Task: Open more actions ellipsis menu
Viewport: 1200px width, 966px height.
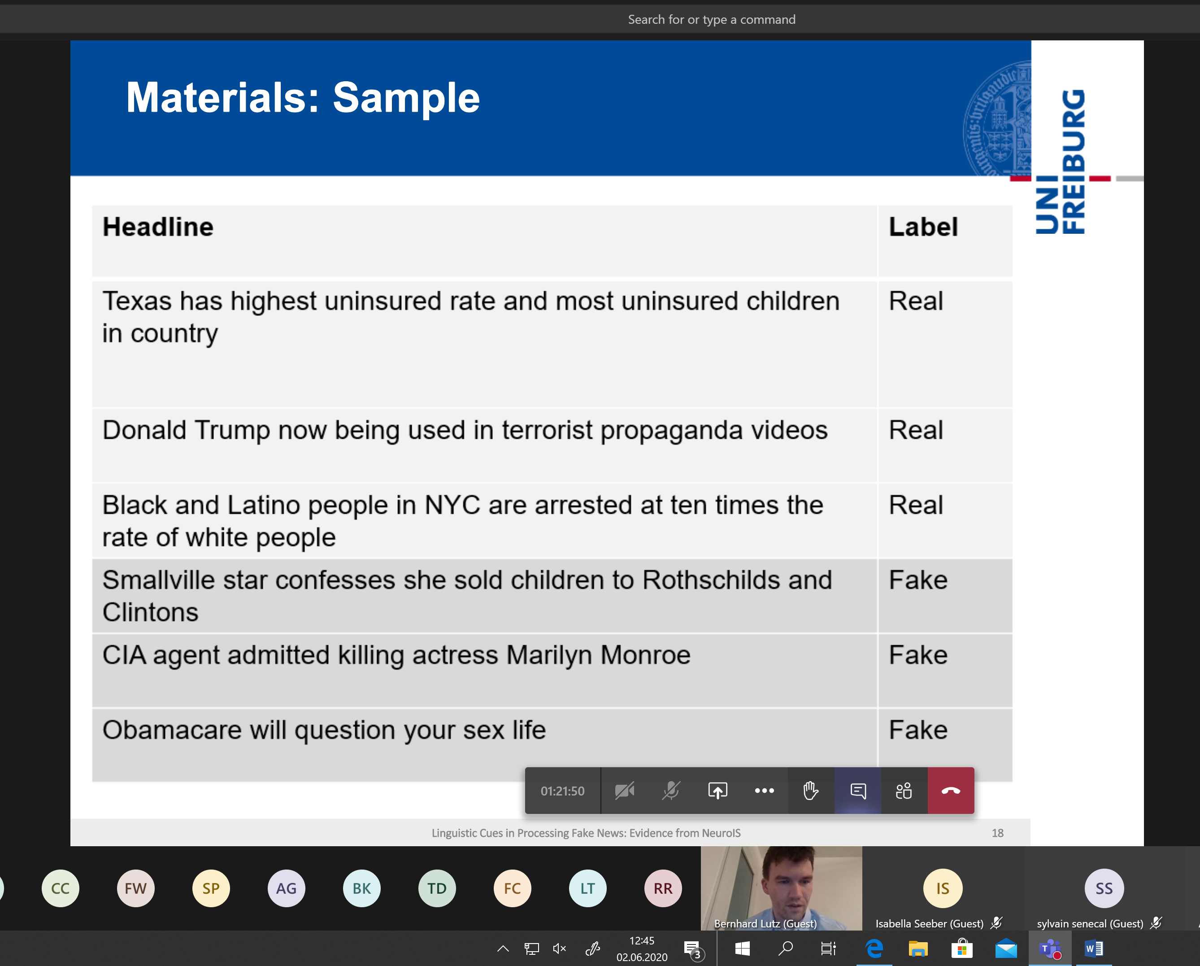Action: coord(764,791)
